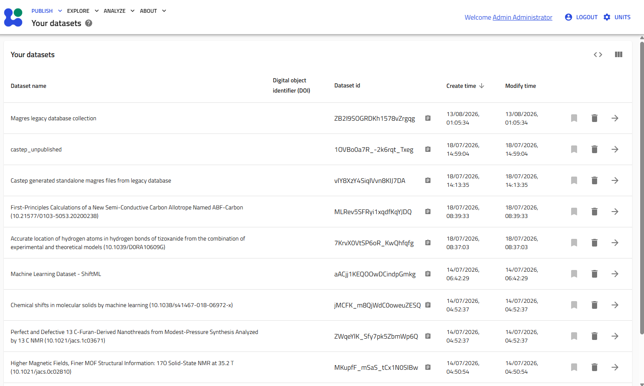644x386 pixels.
Task: Open the column selection icon
Action: [618, 55]
